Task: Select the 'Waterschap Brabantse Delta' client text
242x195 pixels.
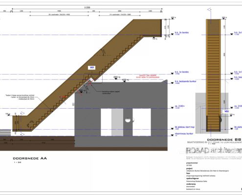Action: tap(197, 181)
